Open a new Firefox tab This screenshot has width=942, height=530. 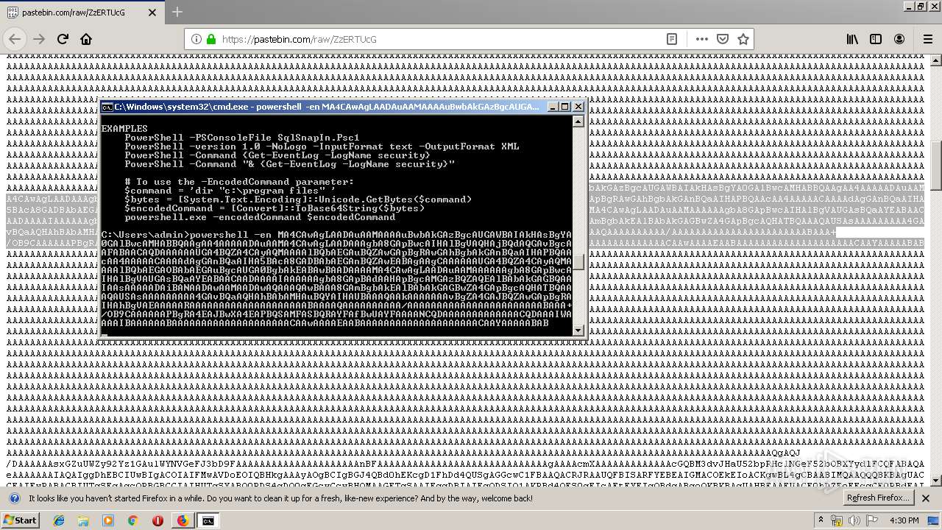pyautogui.click(x=177, y=12)
